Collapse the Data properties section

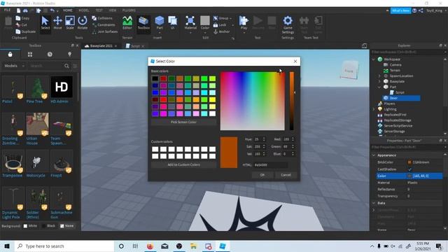(373, 203)
